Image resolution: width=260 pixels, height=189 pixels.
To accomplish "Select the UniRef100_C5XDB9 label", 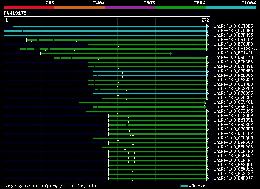I will [x=233, y=116].
